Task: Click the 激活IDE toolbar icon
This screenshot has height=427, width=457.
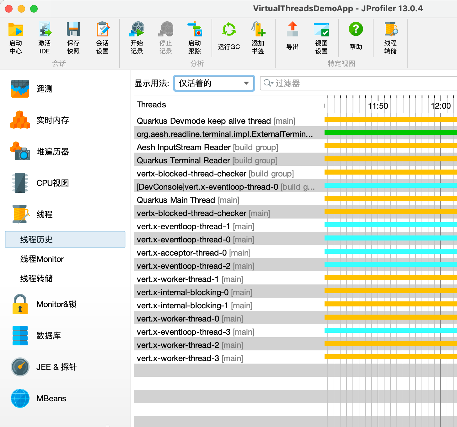Action: click(x=45, y=38)
